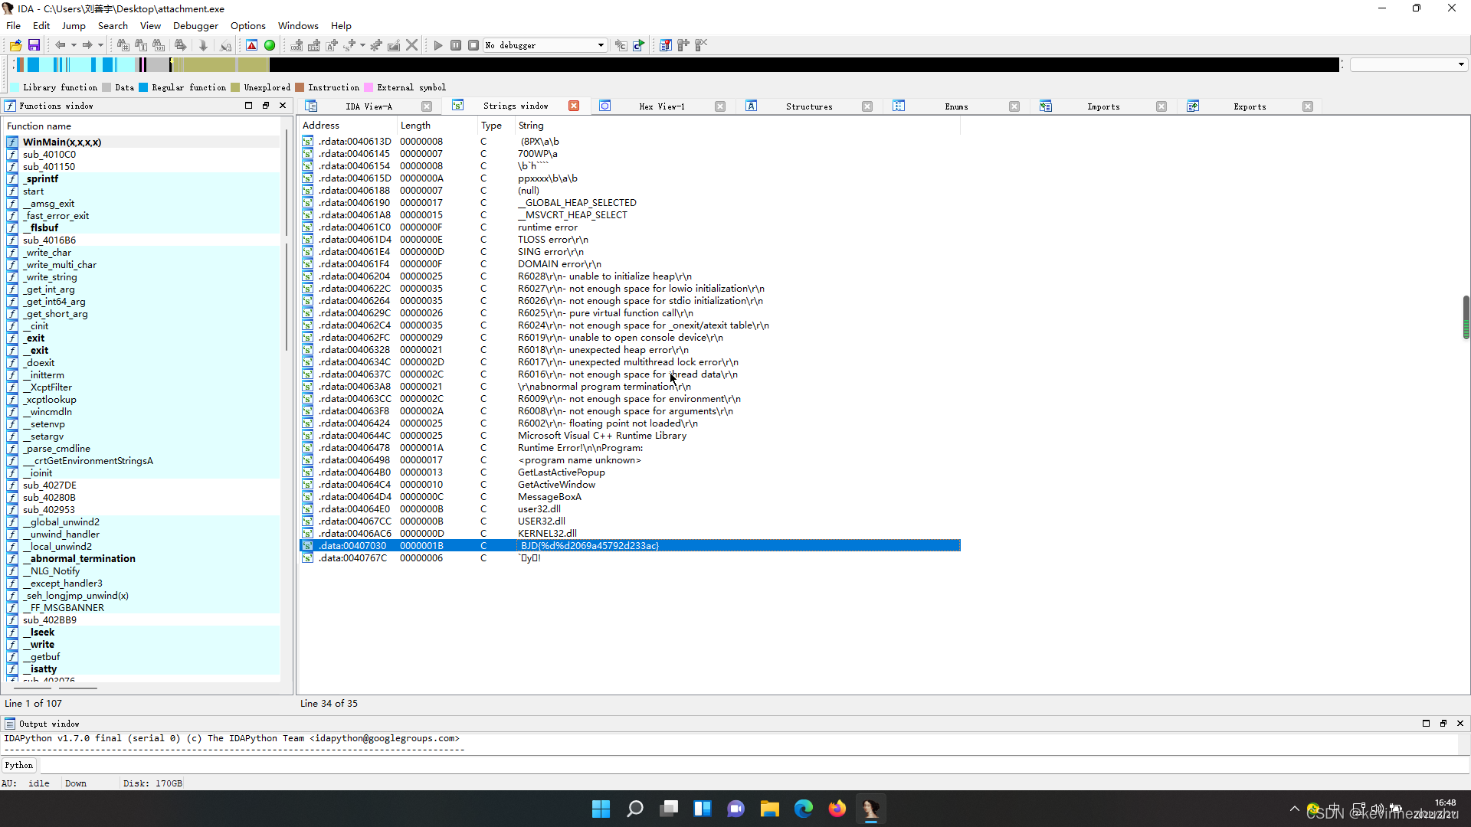Click the red warning triangle icon
Image resolution: width=1471 pixels, height=827 pixels.
(252, 45)
